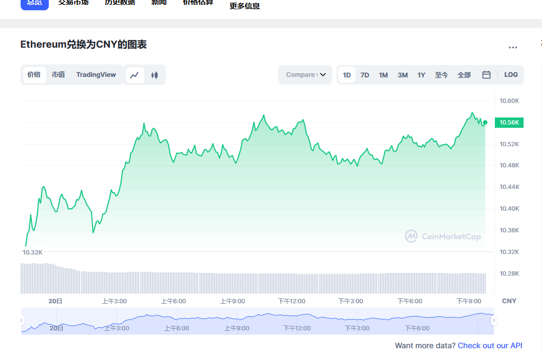Select the 价格 price view toggle
The width and height of the screenshot is (542, 352).
[34, 75]
